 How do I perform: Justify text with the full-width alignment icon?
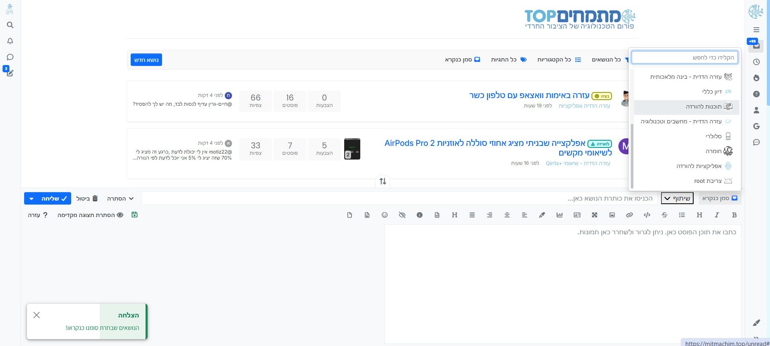(472, 215)
